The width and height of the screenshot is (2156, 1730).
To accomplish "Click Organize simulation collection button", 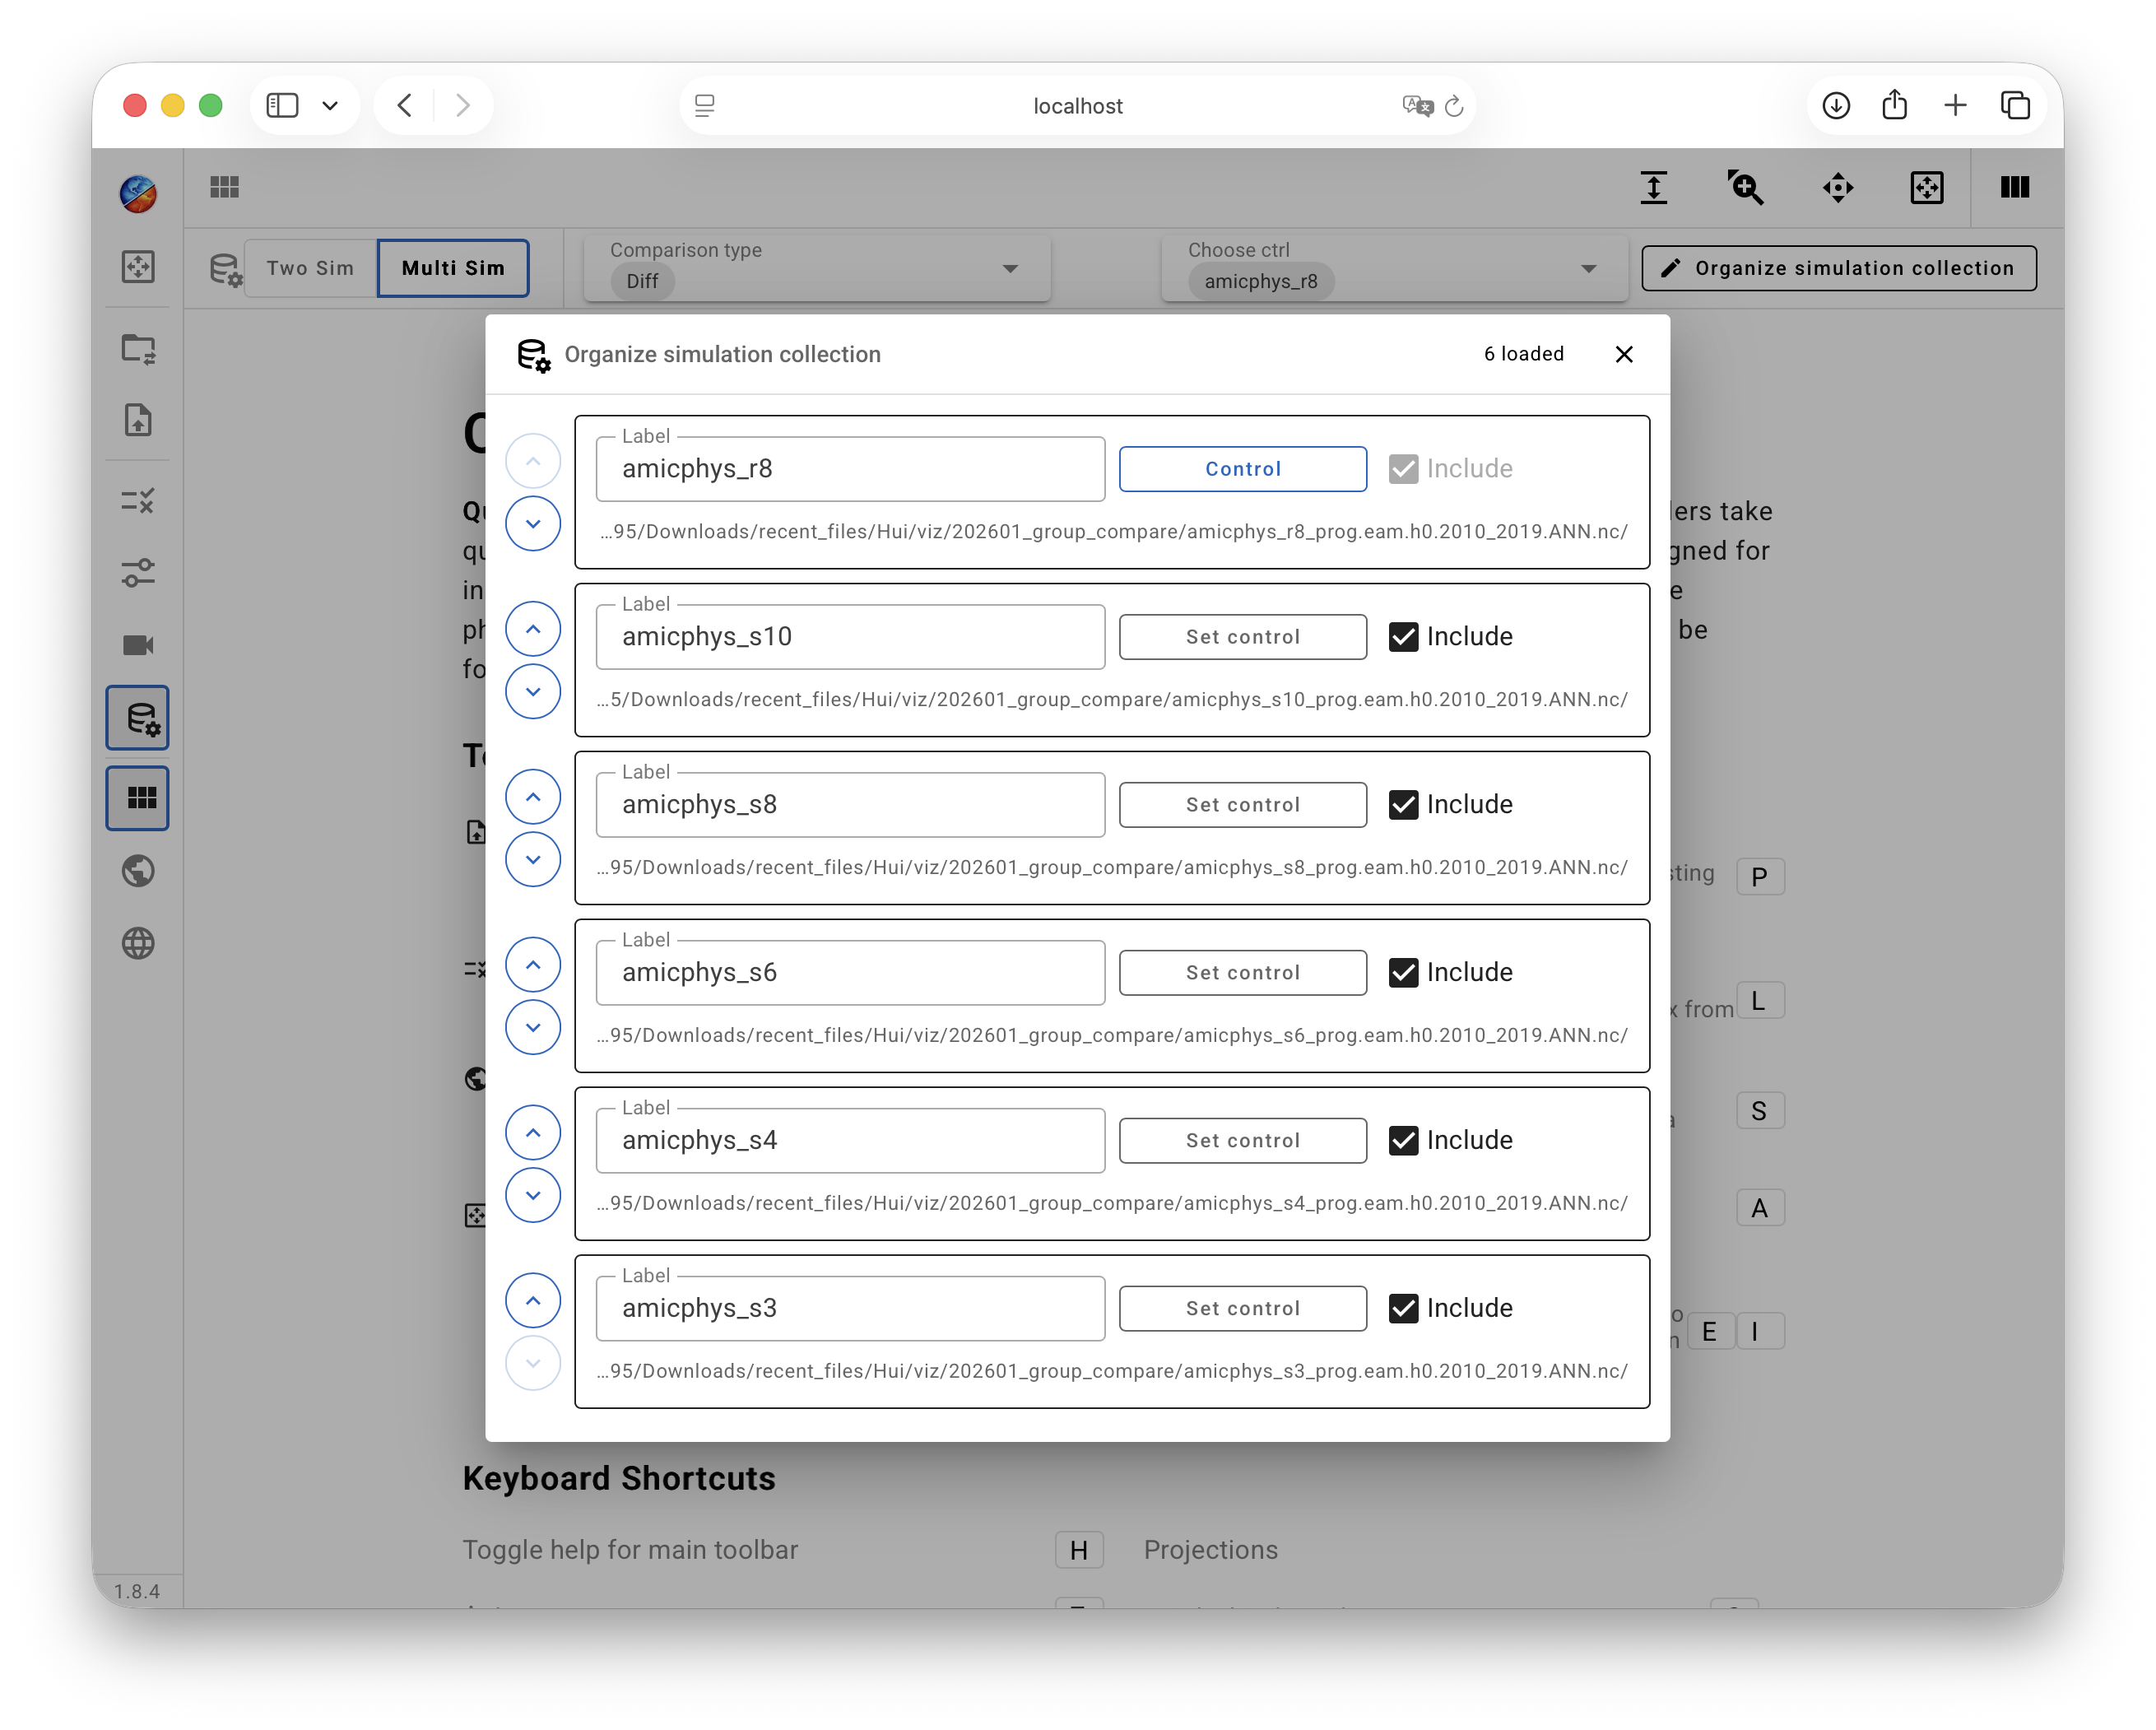I will 1838,268.
